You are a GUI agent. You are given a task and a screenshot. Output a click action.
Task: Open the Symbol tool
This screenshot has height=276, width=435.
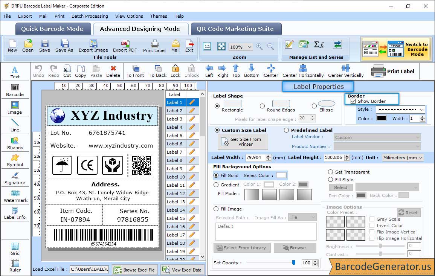[15, 160]
